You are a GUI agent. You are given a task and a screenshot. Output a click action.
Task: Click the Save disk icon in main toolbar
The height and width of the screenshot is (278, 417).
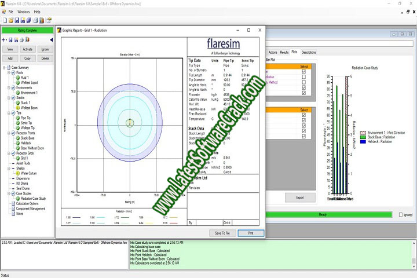(x=17, y=20)
